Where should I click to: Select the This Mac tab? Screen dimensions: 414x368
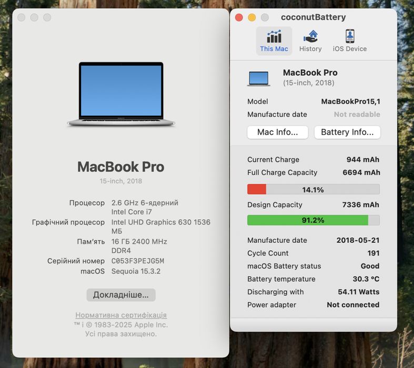(x=274, y=41)
